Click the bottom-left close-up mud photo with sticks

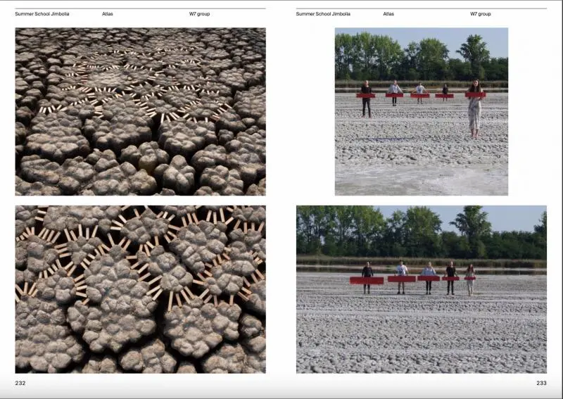[x=140, y=289]
